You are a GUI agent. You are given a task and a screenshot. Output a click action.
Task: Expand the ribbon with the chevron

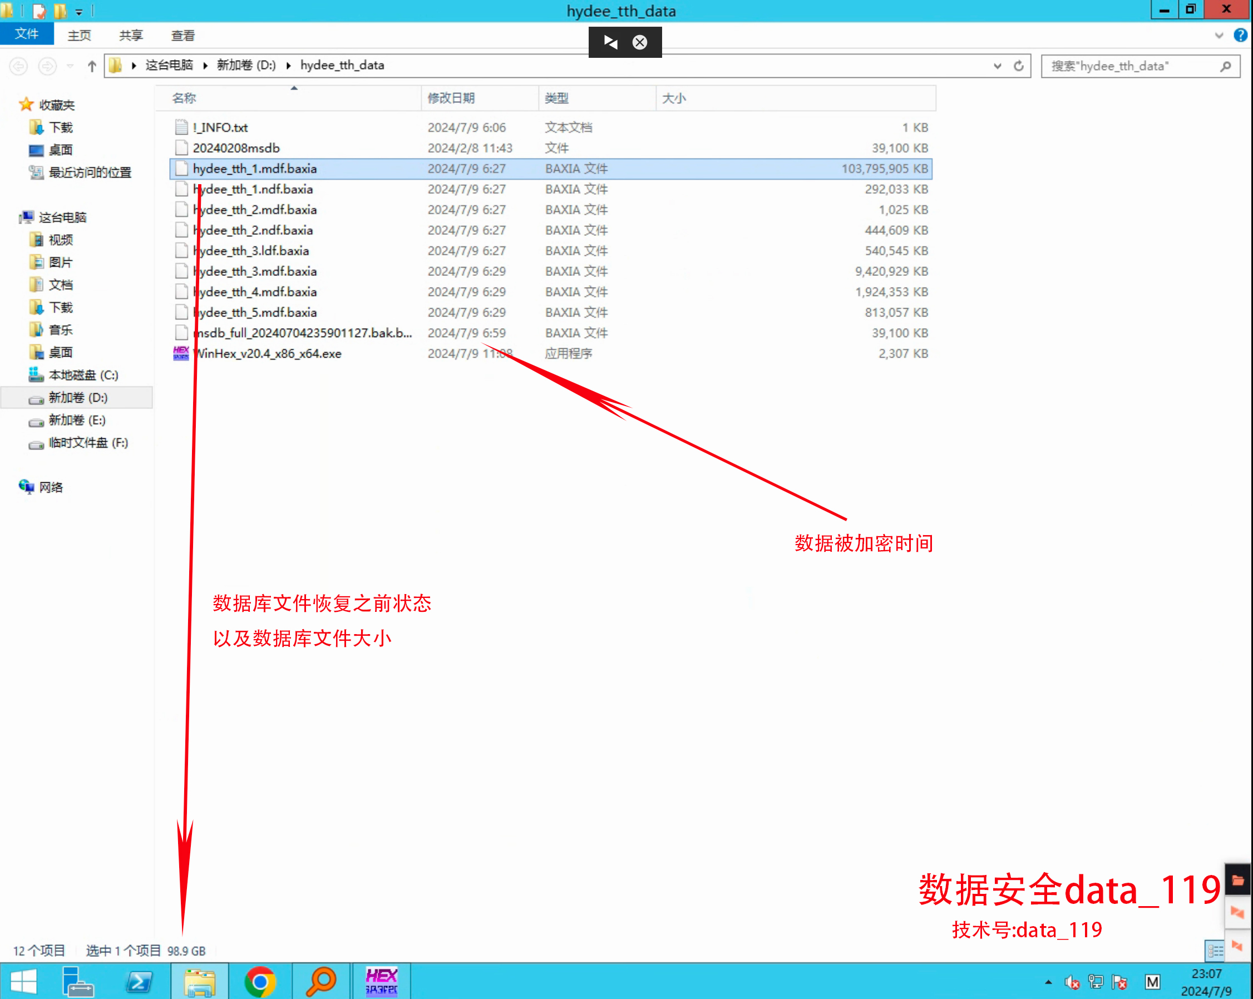click(x=1219, y=36)
